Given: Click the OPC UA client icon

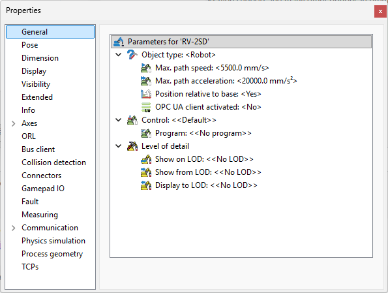Looking at the screenshot, I should click(x=146, y=107).
